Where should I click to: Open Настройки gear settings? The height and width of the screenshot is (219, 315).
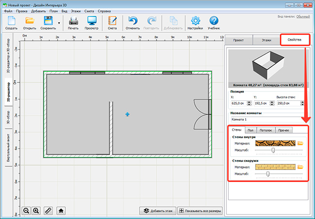(x=195, y=23)
